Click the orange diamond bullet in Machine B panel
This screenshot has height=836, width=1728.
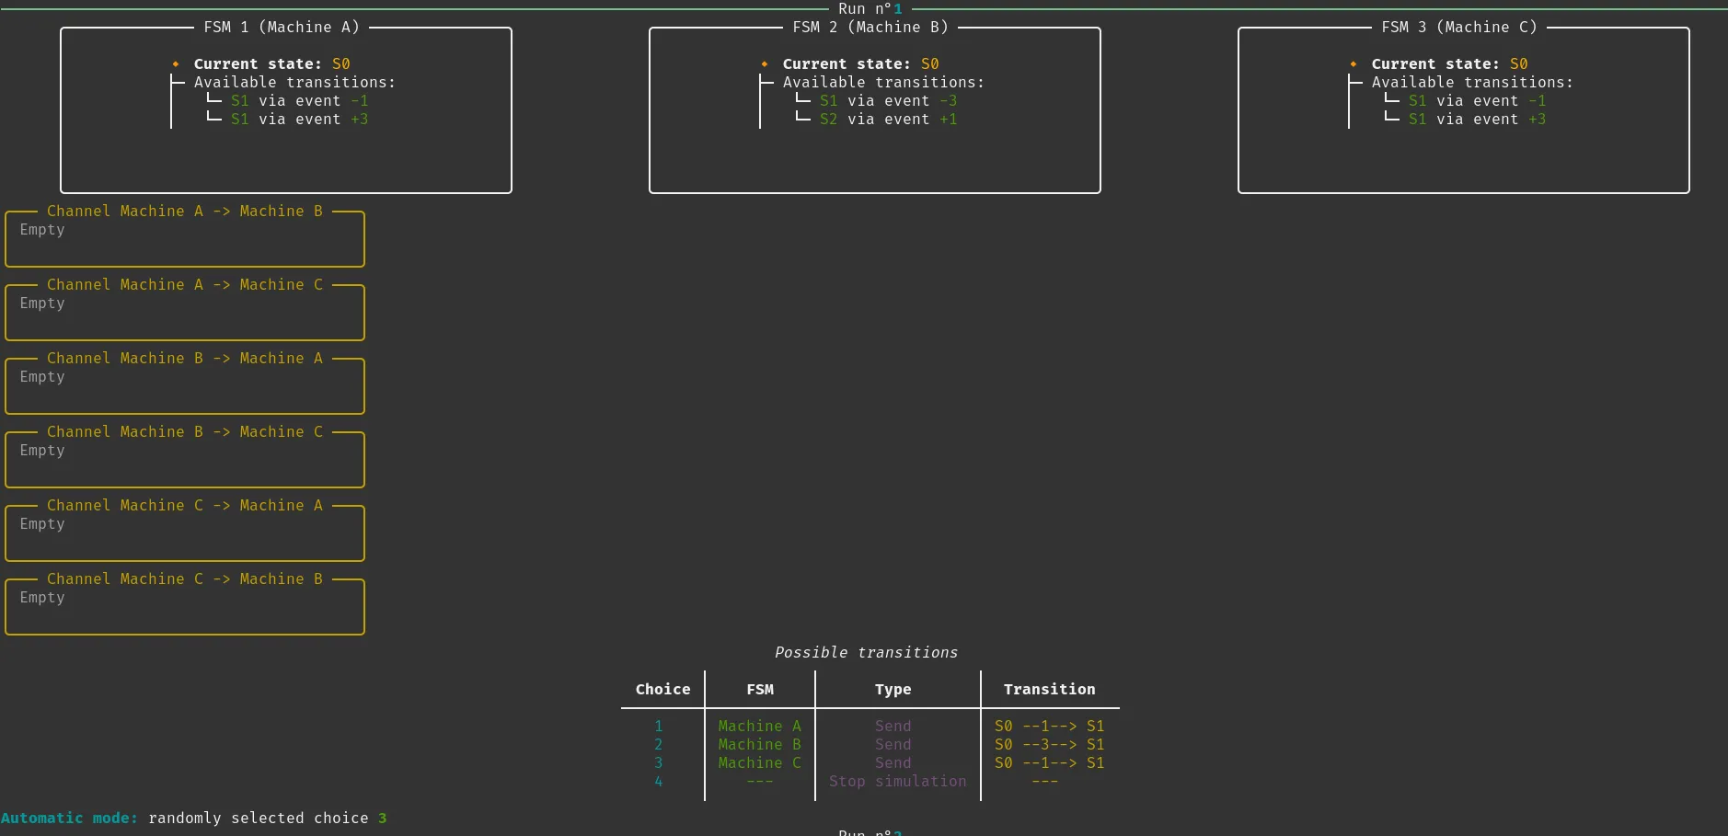[x=765, y=64]
